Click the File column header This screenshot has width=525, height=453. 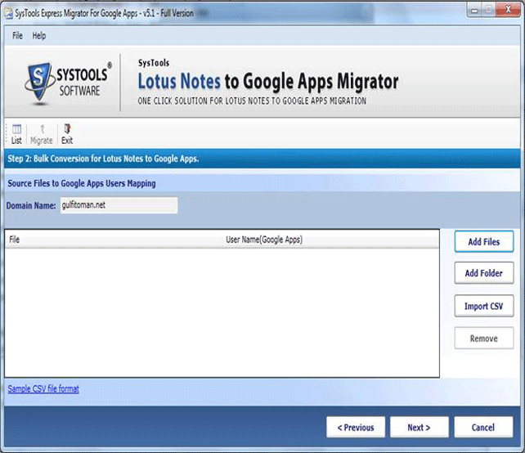point(114,240)
